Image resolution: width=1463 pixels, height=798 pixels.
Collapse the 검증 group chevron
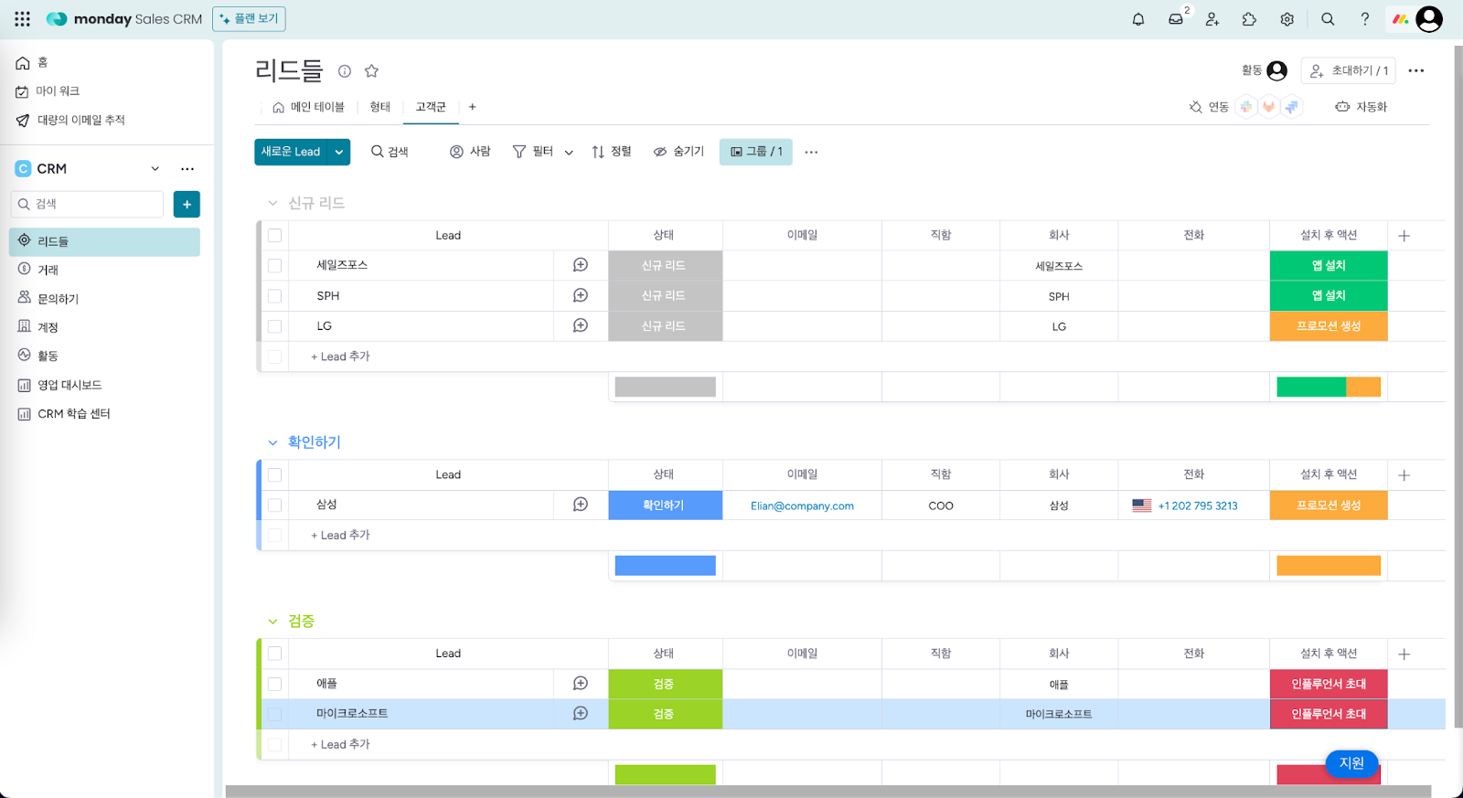pos(272,622)
